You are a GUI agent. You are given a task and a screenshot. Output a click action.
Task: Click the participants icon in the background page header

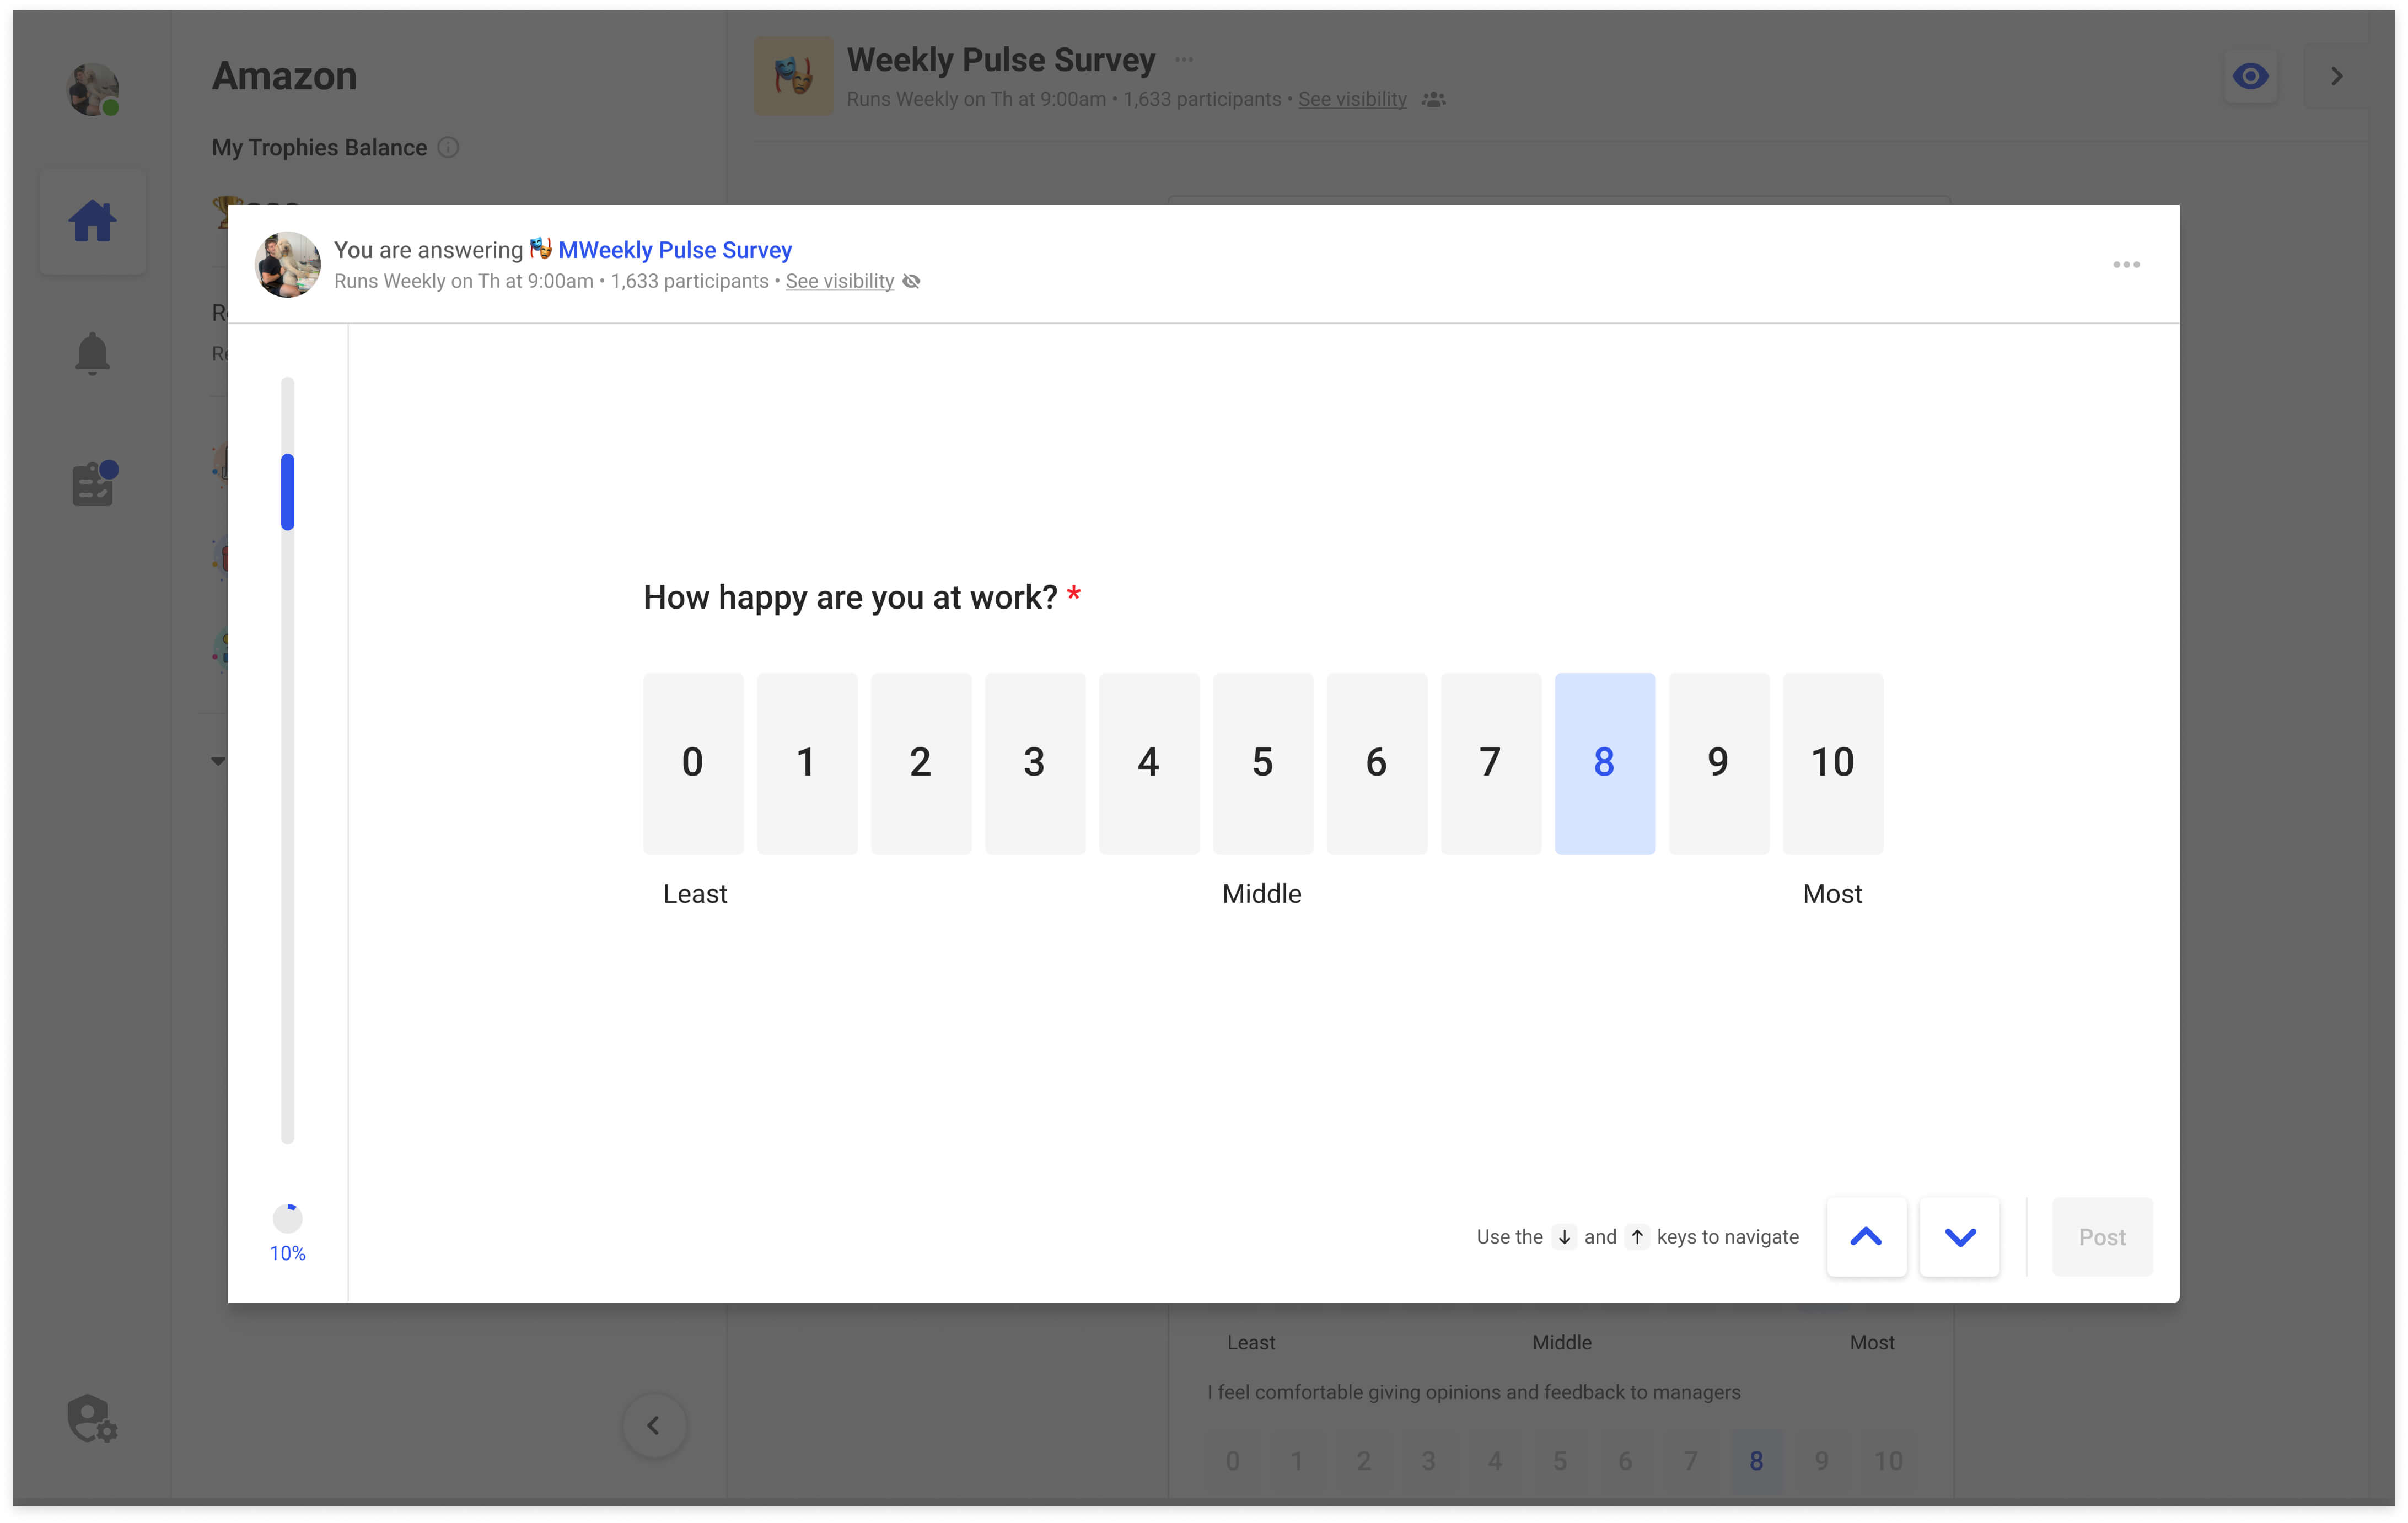1433,100
